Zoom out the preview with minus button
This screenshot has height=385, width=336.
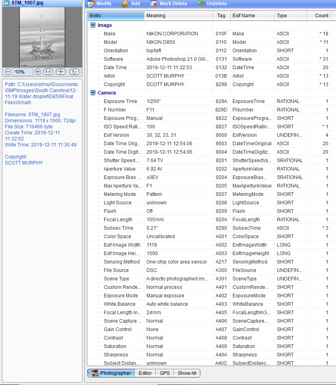[8, 72]
